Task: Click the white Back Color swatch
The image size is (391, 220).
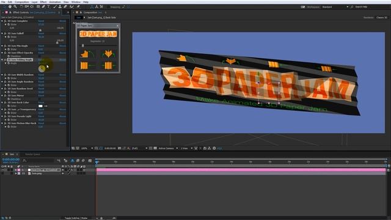Action: (40, 106)
